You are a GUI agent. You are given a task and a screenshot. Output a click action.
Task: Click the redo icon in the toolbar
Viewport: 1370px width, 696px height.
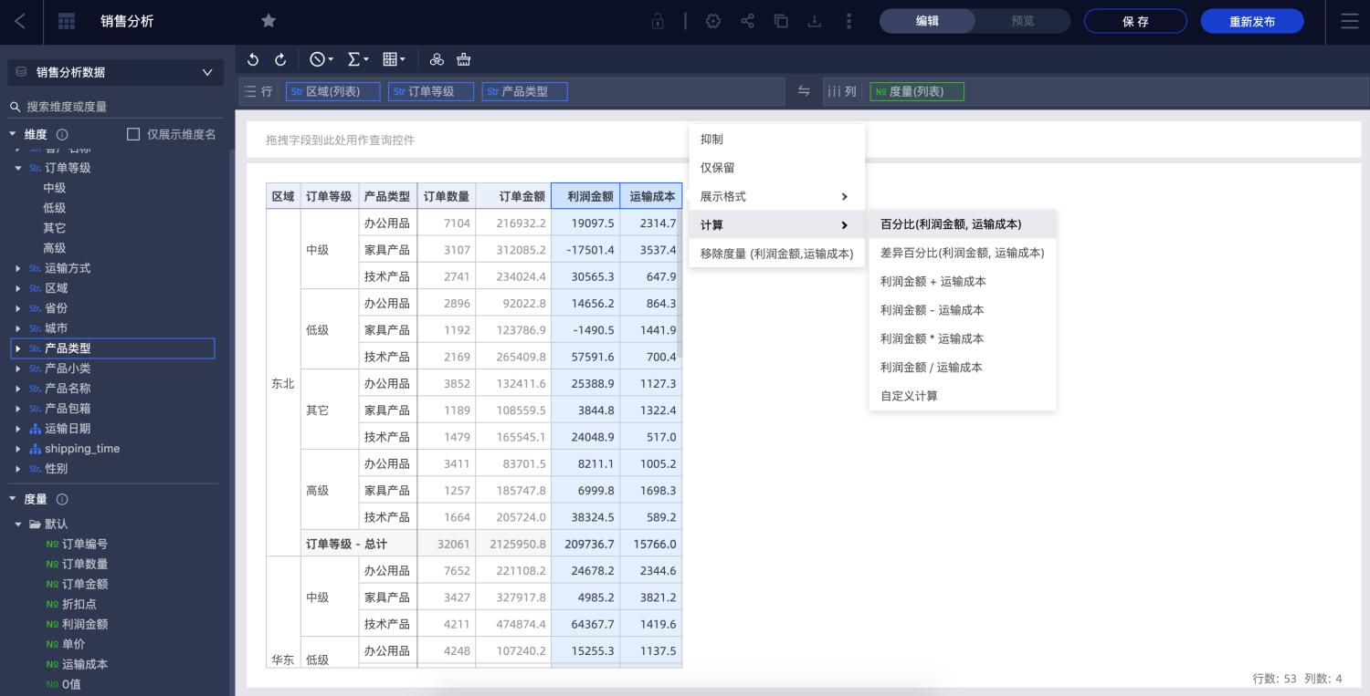pyautogui.click(x=280, y=58)
